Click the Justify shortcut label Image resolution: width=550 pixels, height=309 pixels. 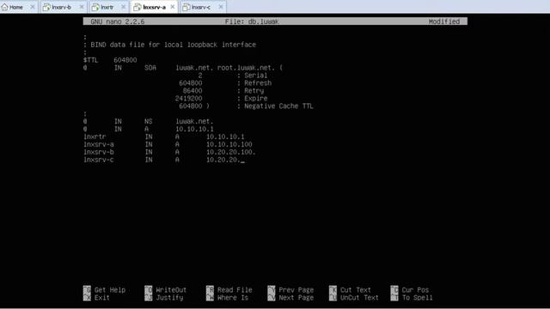pyautogui.click(x=169, y=298)
